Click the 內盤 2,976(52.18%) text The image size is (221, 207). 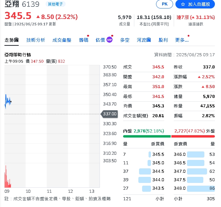click(143, 131)
